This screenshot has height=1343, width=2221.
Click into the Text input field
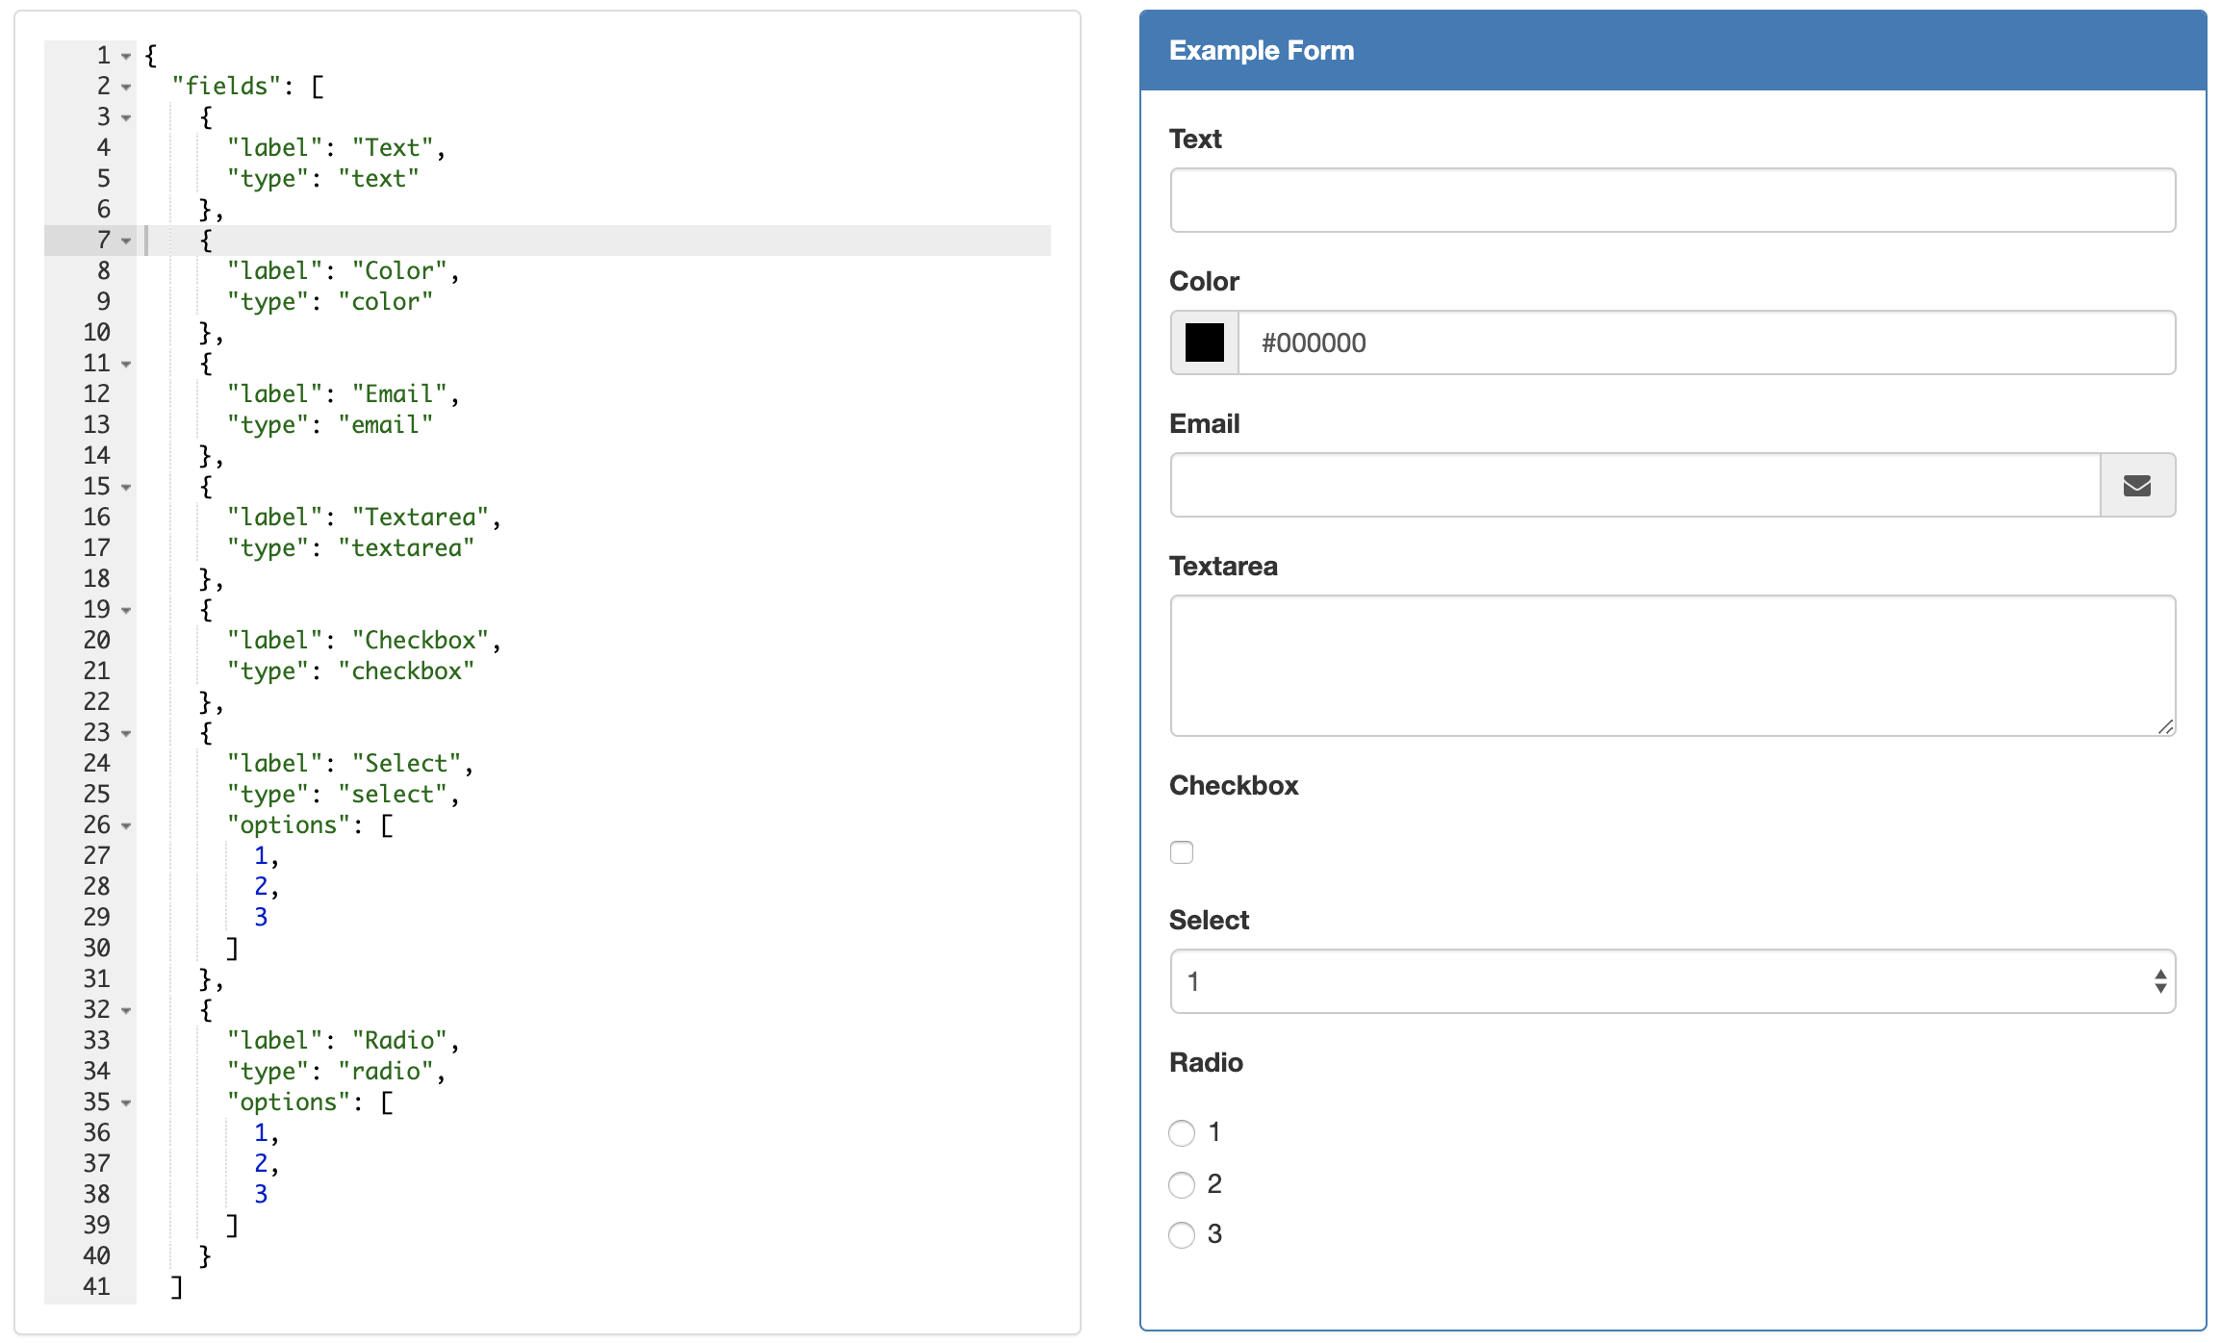pos(1672,200)
